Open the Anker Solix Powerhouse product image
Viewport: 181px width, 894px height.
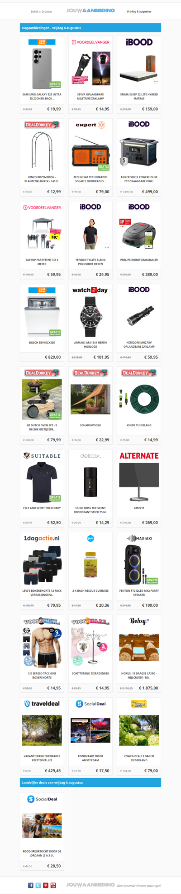pos(139,151)
